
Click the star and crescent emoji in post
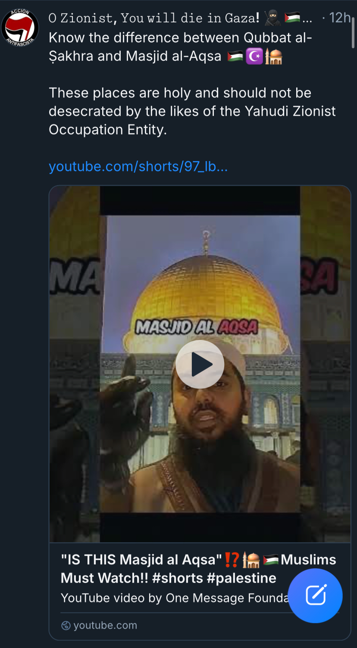[x=254, y=56]
